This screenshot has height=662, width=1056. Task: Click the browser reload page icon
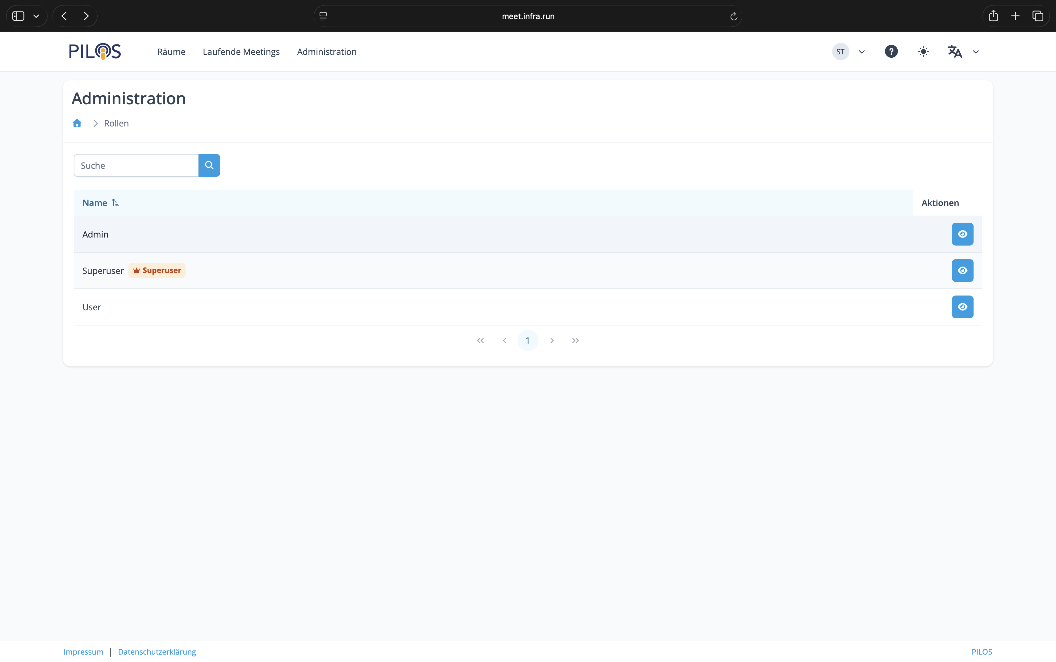[734, 16]
